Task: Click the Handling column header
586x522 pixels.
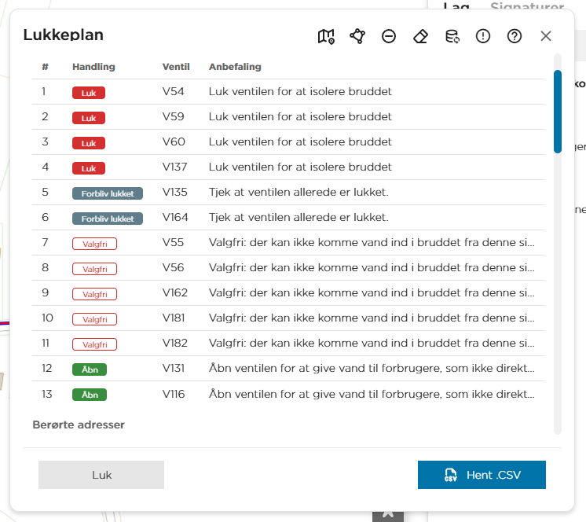Action: point(93,67)
